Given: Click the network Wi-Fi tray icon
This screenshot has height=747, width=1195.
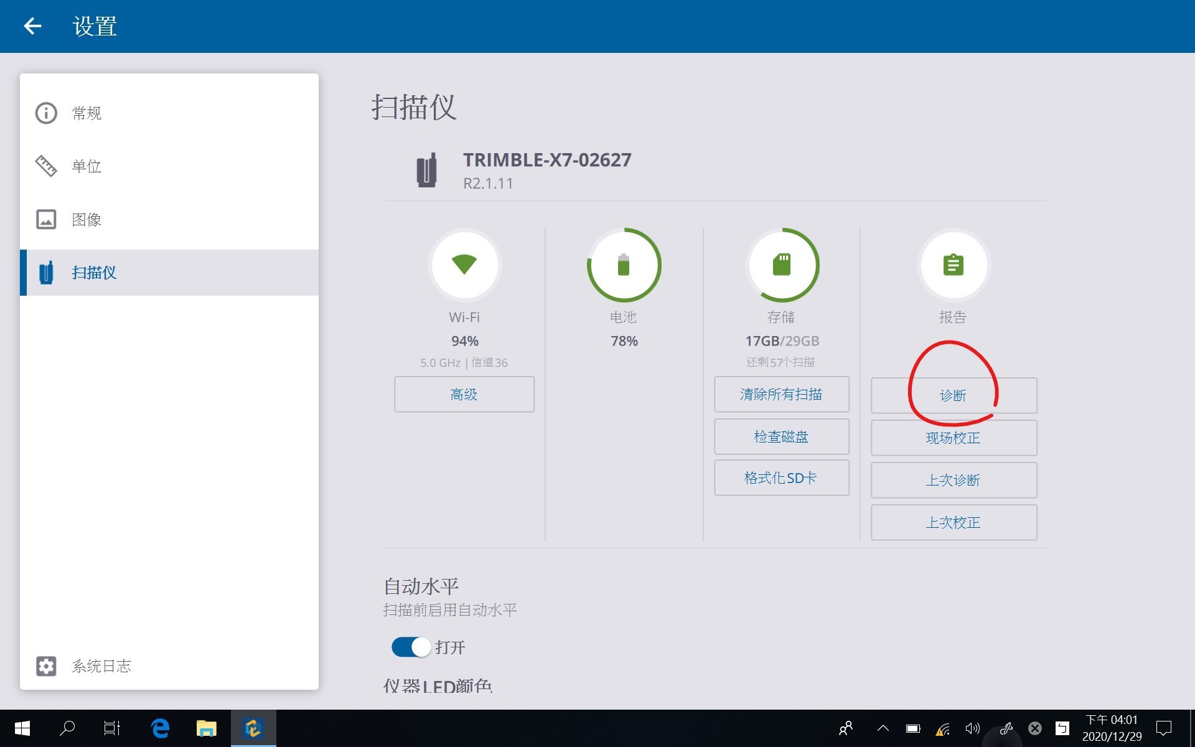Looking at the screenshot, I should click(943, 728).
